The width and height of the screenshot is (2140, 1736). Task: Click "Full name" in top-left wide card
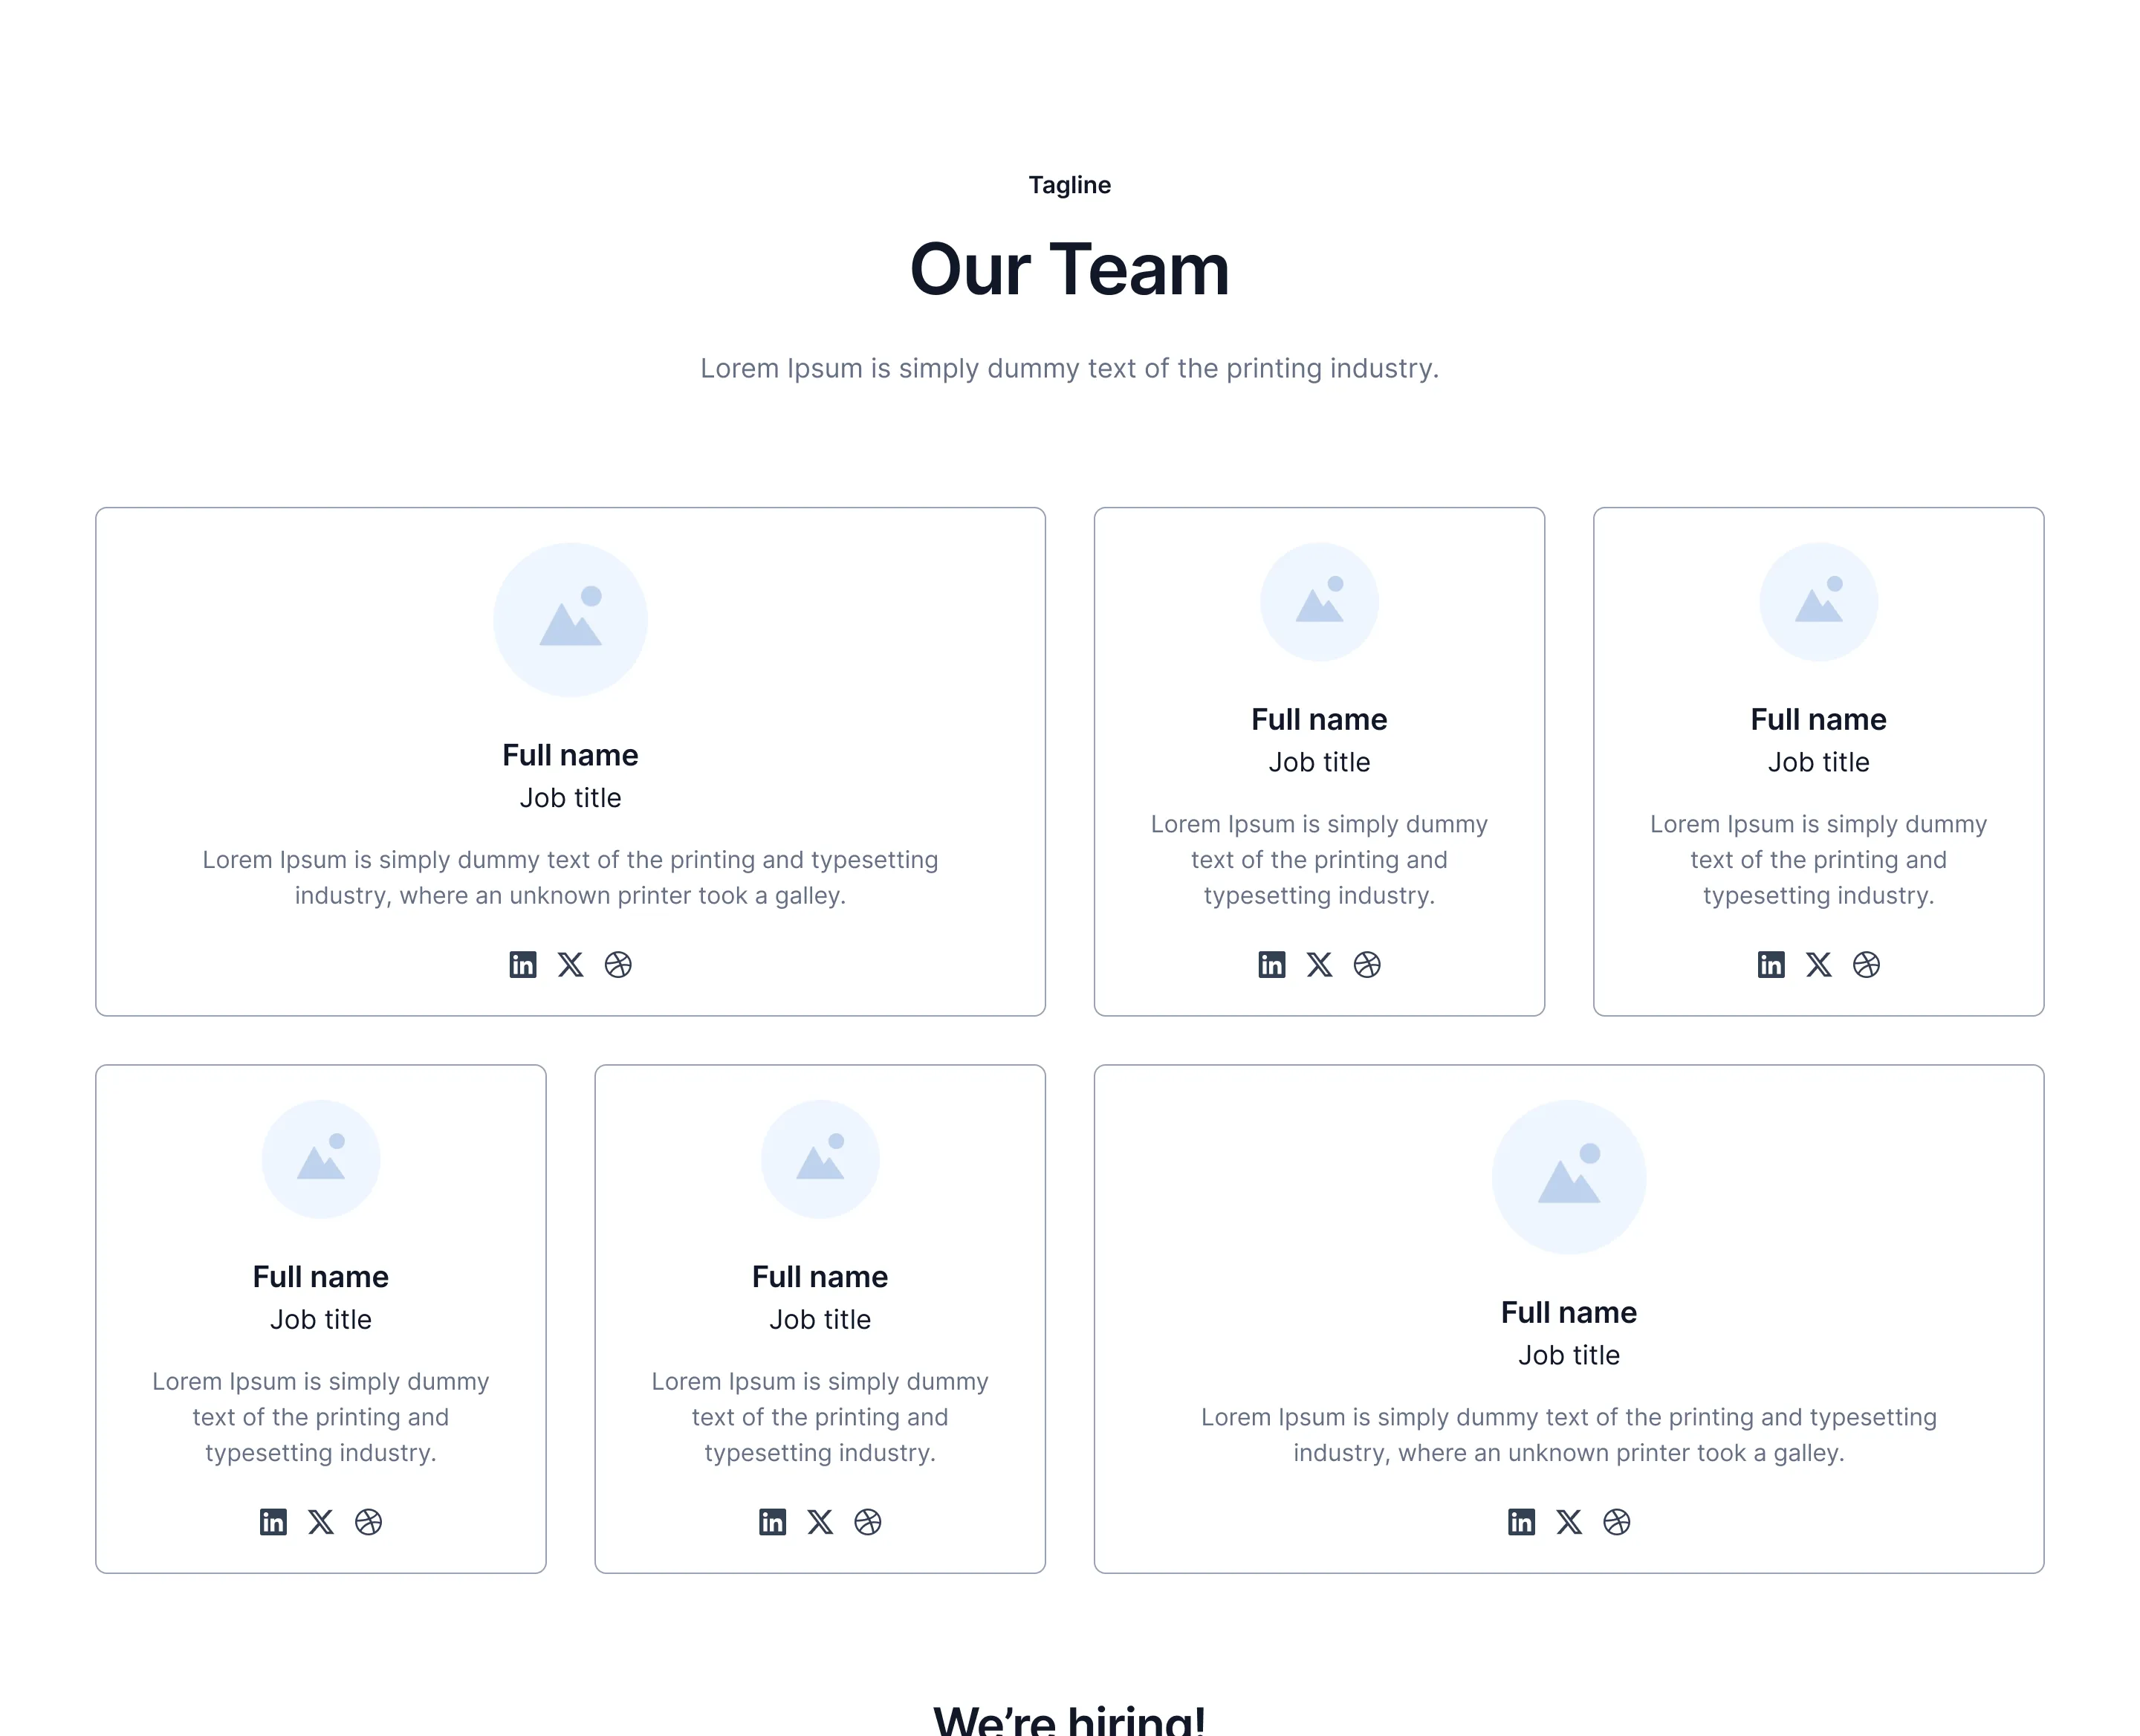click(570, 755)
